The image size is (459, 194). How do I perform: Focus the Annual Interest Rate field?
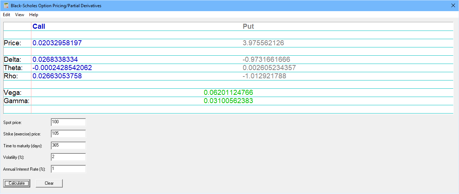(68, 169)
